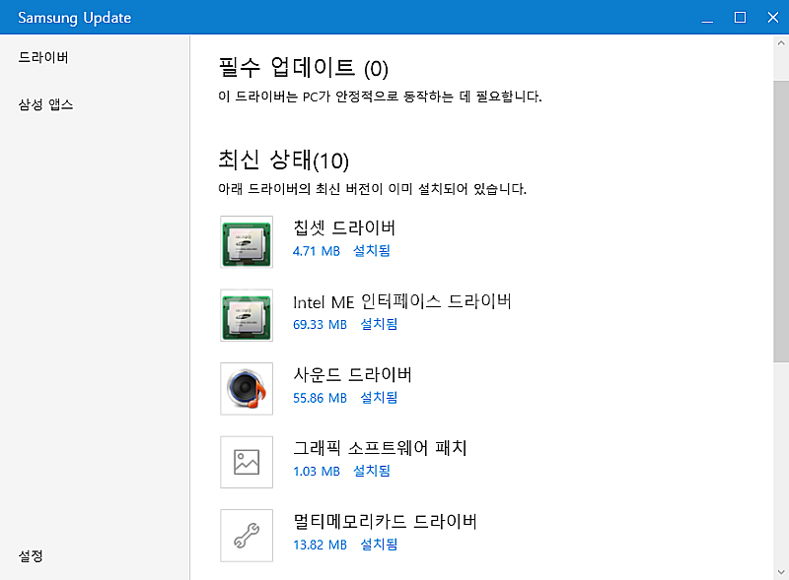
Task: Click the 69.33 MB size text
Action: coord(320,324)
